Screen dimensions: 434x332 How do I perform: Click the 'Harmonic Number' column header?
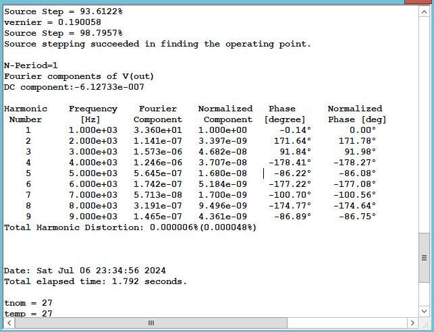(26, 114)
